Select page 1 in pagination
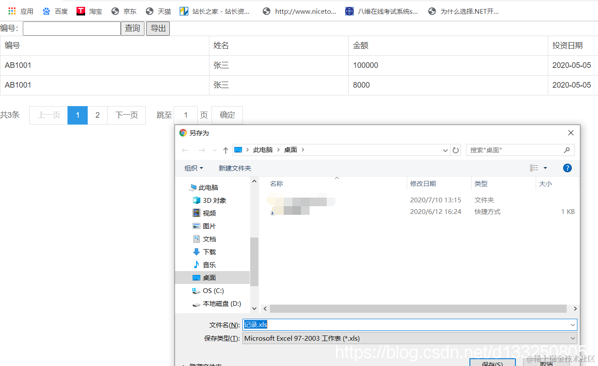Viewport: 598px width, 366px height. [x=78, y=115]
